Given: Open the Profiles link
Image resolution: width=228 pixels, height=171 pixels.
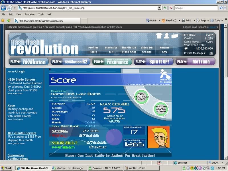Looking at the screenshot, I should (x=93, y=48).
